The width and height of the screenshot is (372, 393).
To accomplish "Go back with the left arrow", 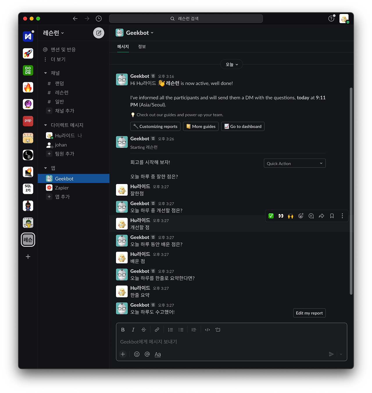I will pos(75,19).
